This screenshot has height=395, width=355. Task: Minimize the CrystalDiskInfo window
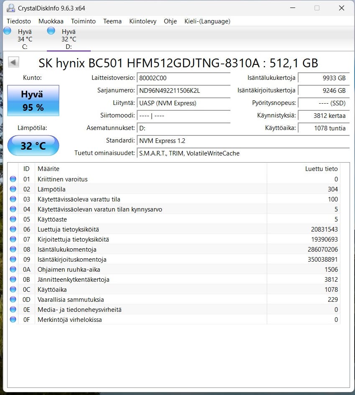tap(293, 8)
